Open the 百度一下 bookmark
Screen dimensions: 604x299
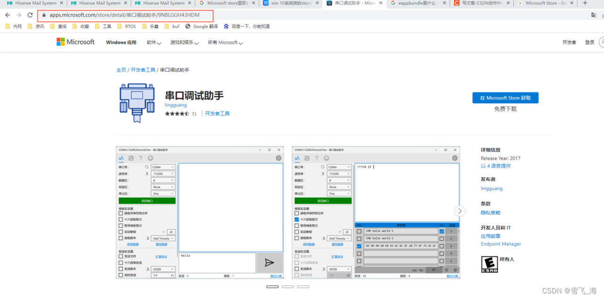247,26
